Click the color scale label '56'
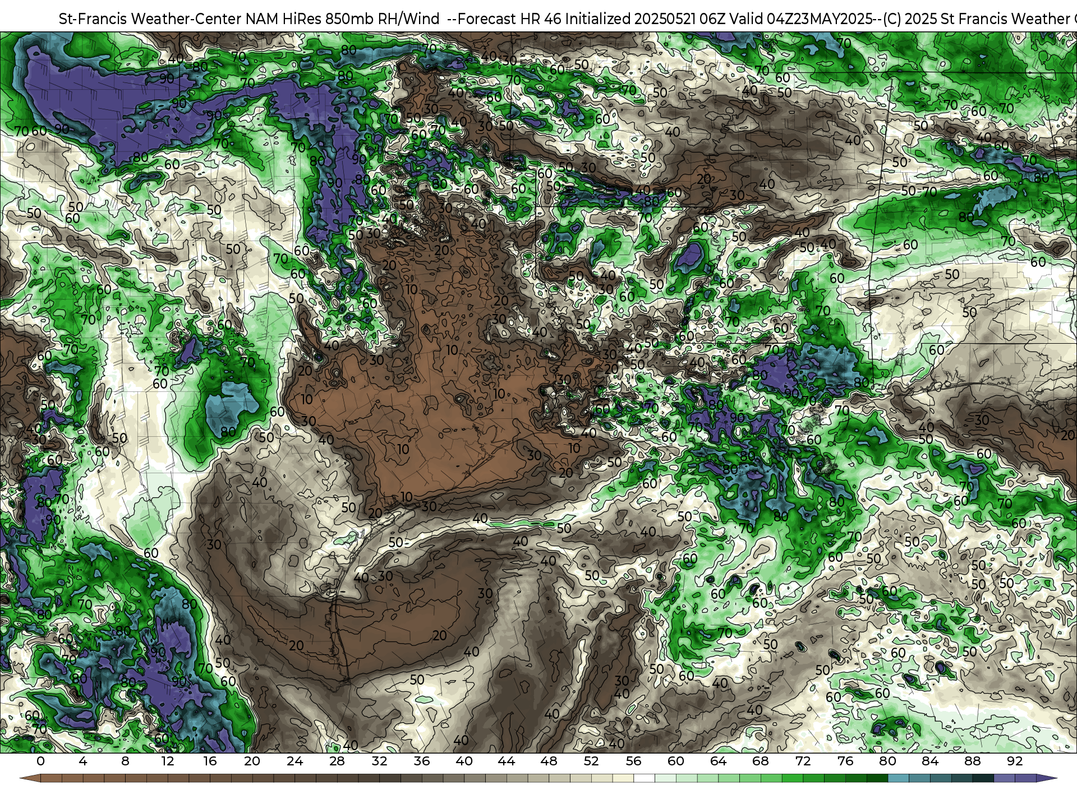The height and width of the screenshot is (785, 1077). [633, 761]
